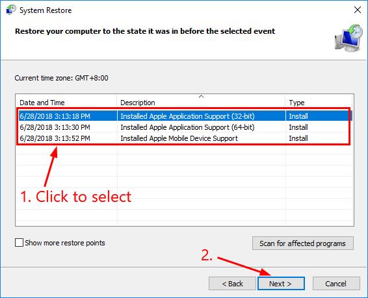Select Apple Mobile Device Support restore point
368x298 pixels.
pyautogui.click(x=185, y=138)
